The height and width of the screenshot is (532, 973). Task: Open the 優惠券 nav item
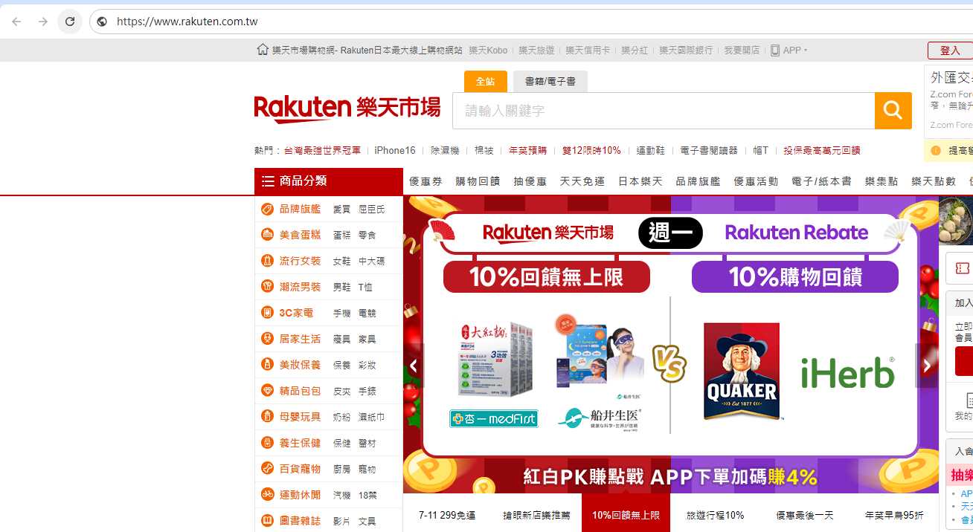426,181
